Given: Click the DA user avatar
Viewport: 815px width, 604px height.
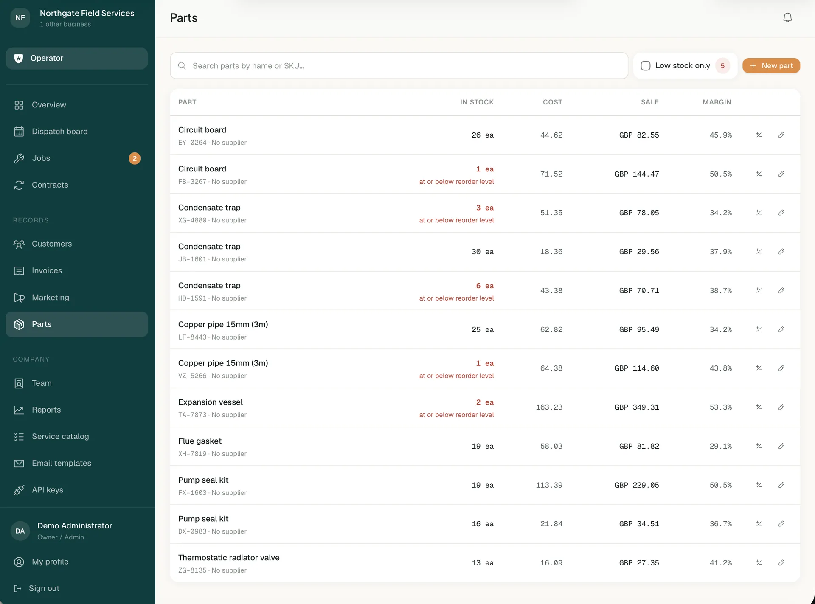Looking at the screenshot, I should pos(20,531).
